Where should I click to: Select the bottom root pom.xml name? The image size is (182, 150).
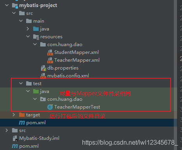click(29, 146)
